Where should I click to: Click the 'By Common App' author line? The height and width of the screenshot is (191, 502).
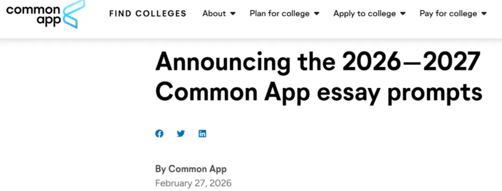(191, 169)
